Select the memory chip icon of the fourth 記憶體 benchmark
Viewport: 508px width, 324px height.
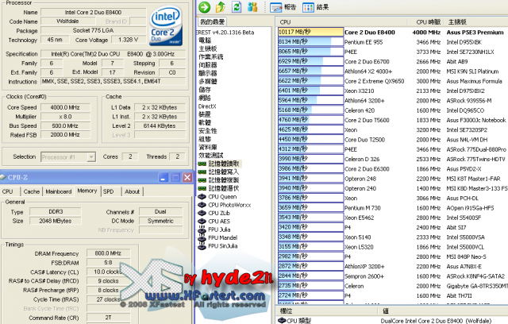tap(202, 188)
